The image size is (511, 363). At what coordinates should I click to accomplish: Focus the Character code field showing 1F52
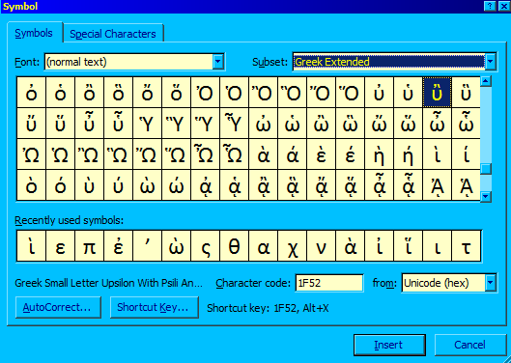tap(329, 283)
